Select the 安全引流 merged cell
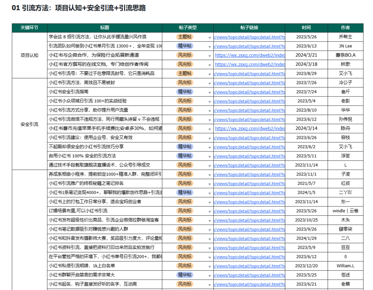 [29, 124]
